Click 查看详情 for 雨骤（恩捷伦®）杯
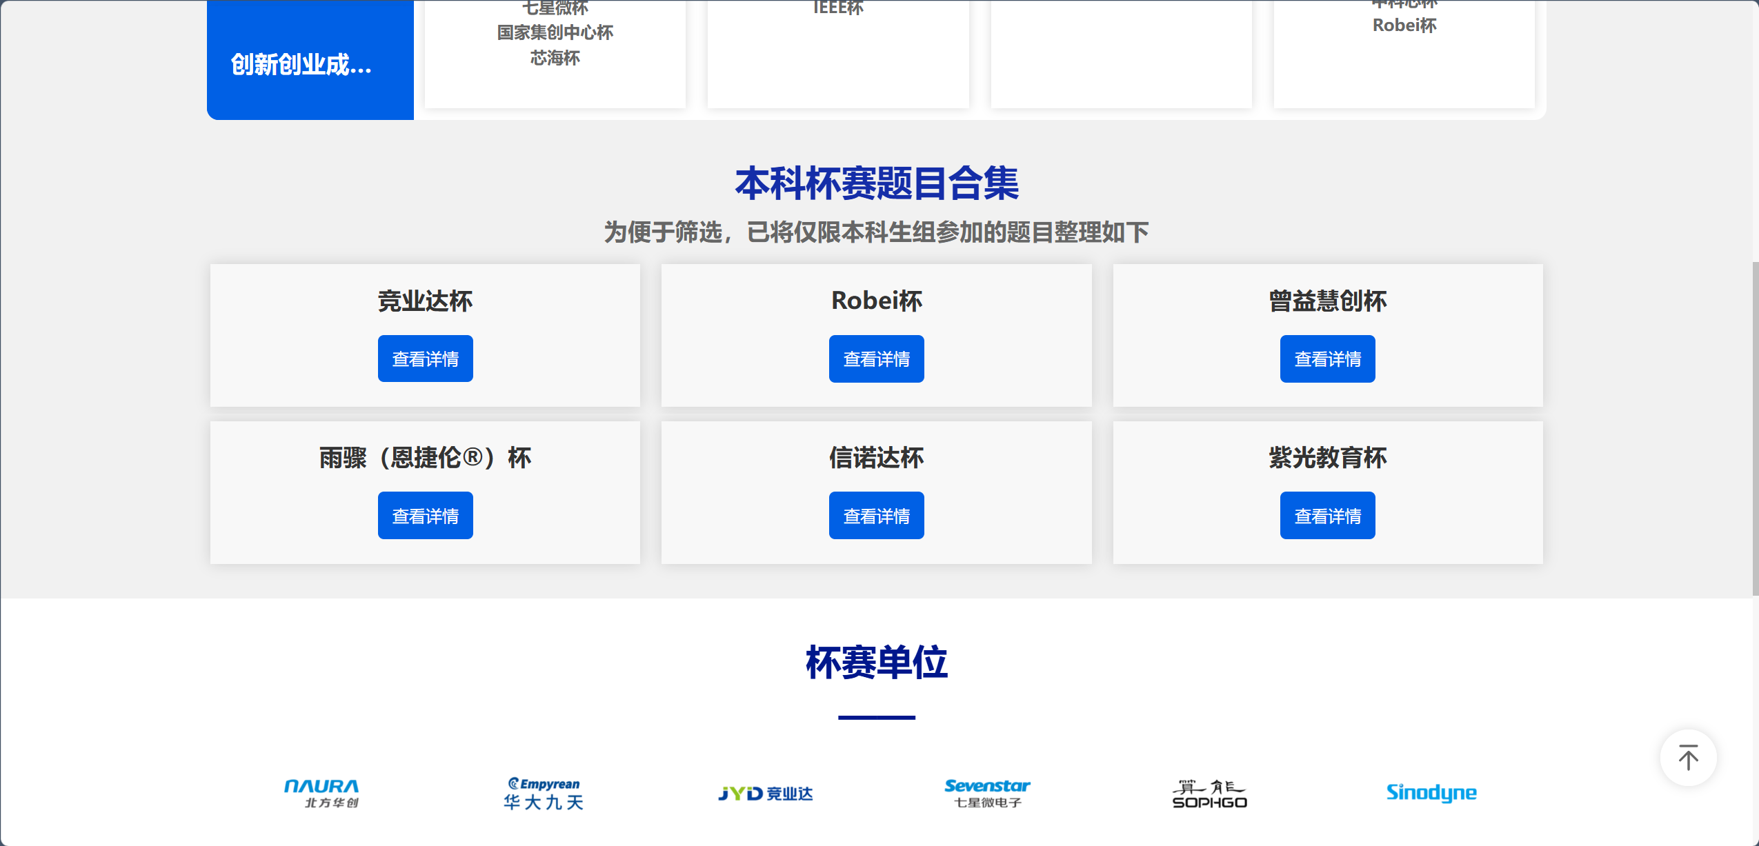This screenshot has width=1759, height=846. (425, 515)
